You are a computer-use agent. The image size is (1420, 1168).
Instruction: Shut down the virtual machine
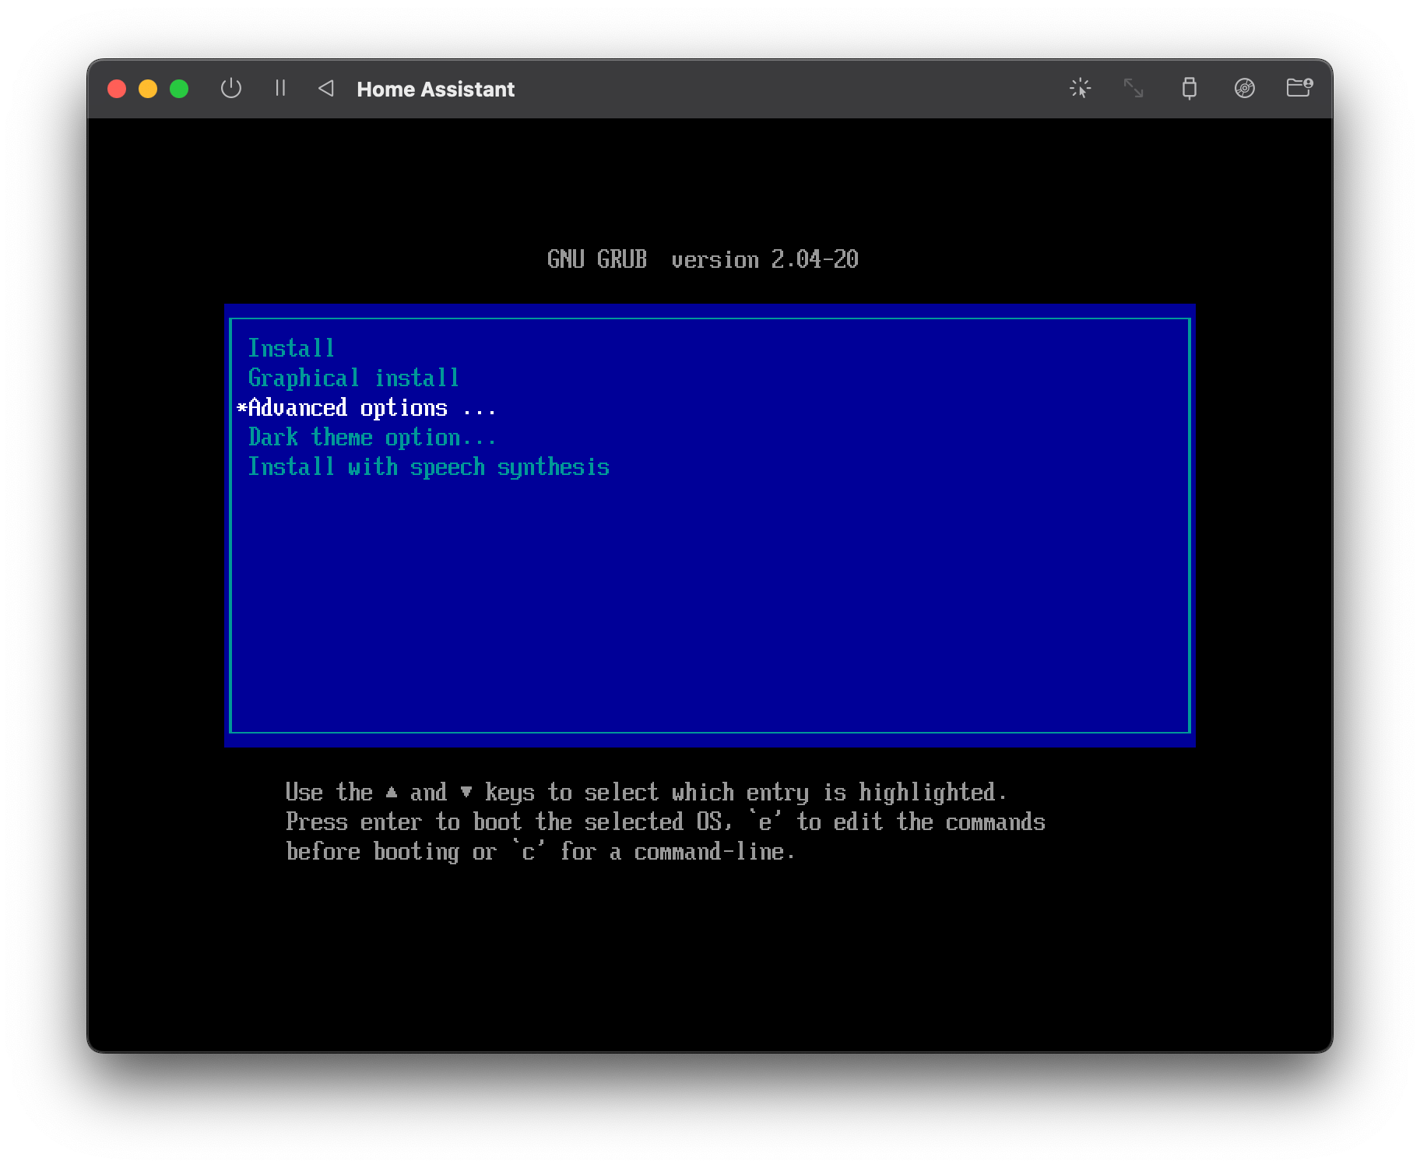point(231,88)
